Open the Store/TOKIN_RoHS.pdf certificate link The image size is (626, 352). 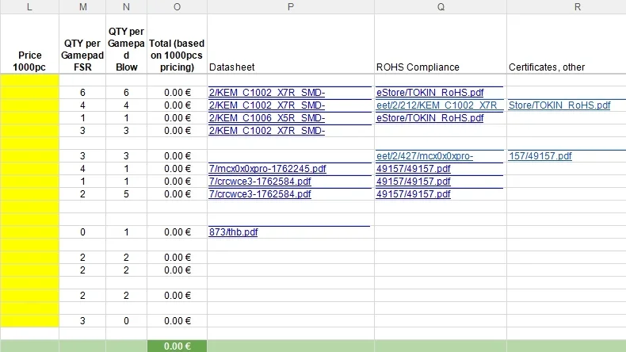click(559, 105)
